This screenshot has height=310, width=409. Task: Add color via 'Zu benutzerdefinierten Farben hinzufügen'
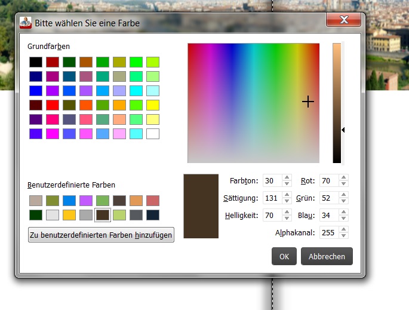pos(101,235)
